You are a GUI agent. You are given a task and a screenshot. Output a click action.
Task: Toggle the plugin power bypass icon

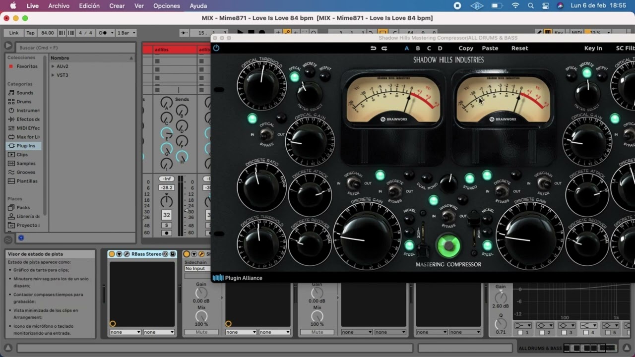click(216, 48)
